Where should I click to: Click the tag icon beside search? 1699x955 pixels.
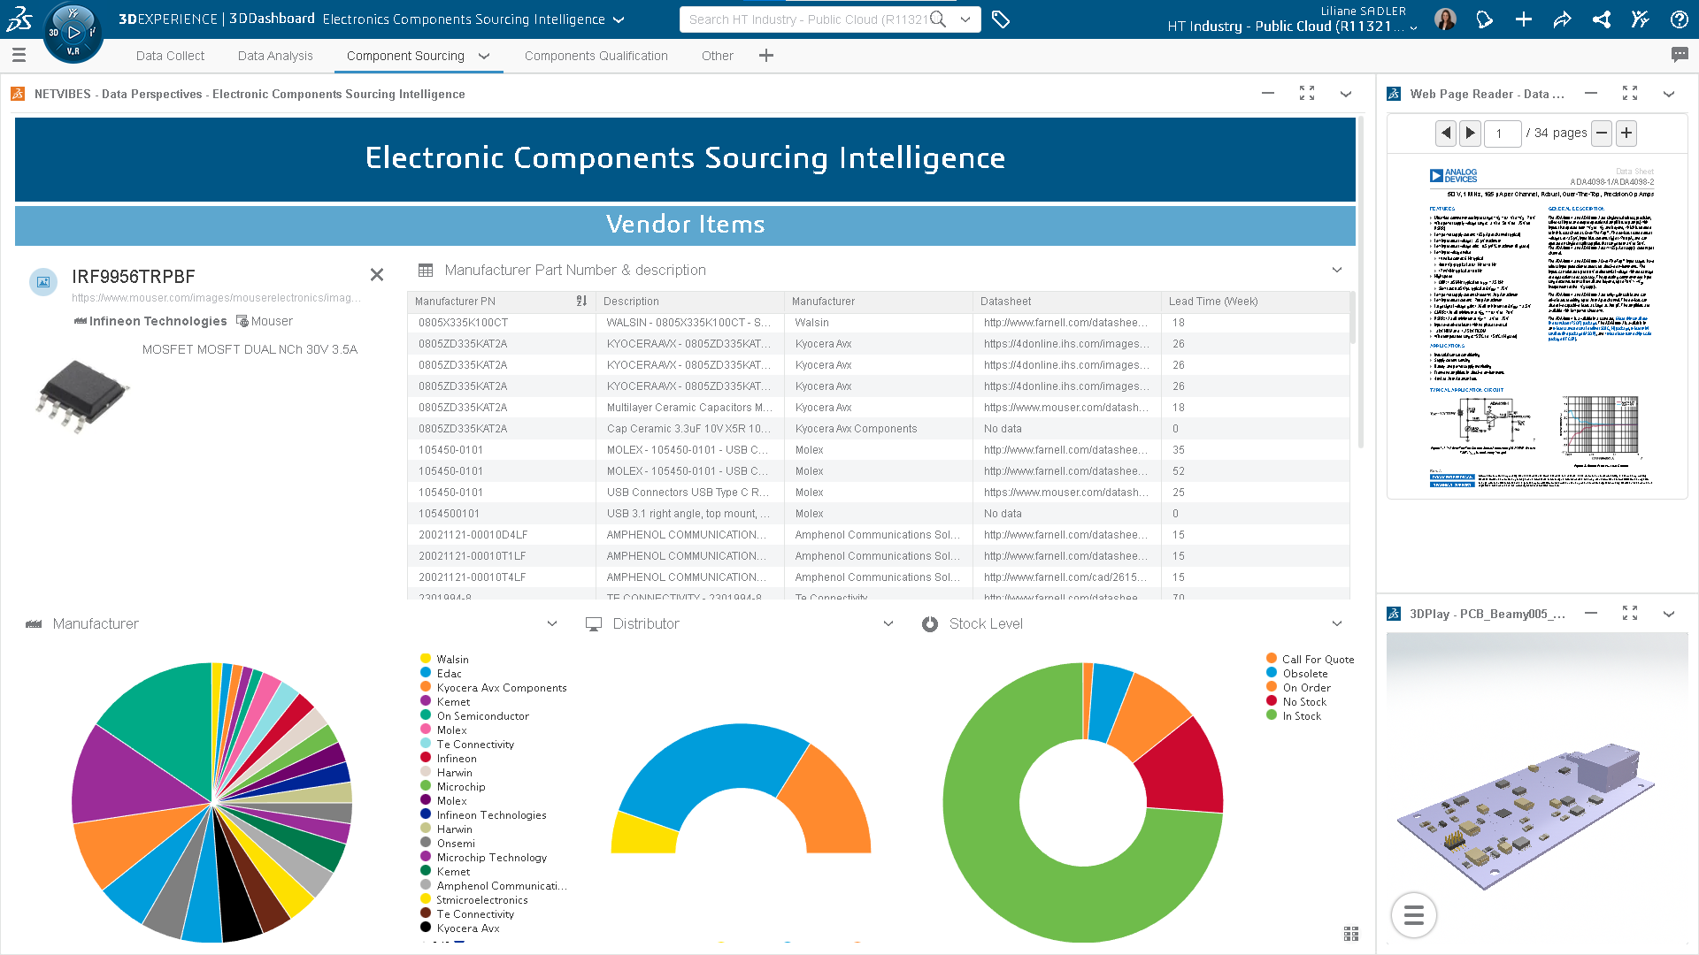(x=1001, y=19)
